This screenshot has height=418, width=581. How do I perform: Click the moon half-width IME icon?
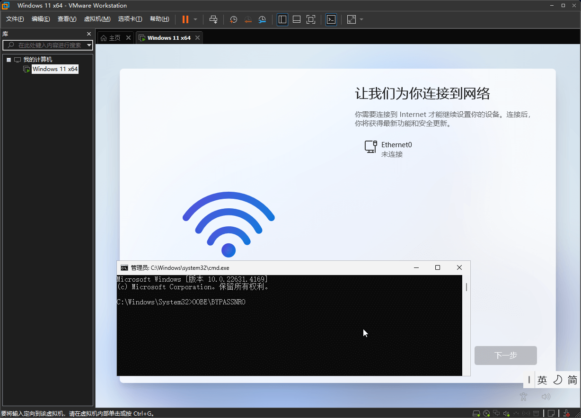click(x=558, y=380)
